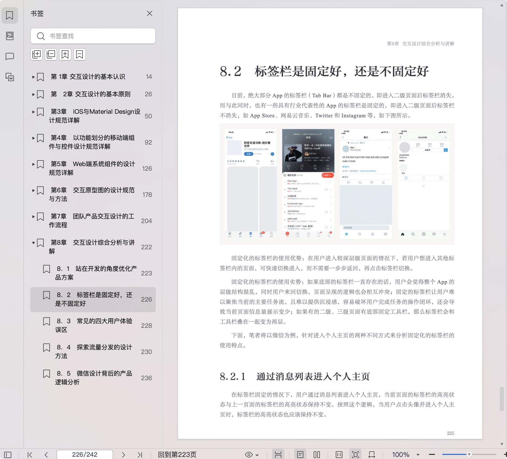Image resolution: width=507 pixels, height=459 pixels.
Task: Close the bookmarks panel
Action: pyautogui.click(x=150, y=13)
